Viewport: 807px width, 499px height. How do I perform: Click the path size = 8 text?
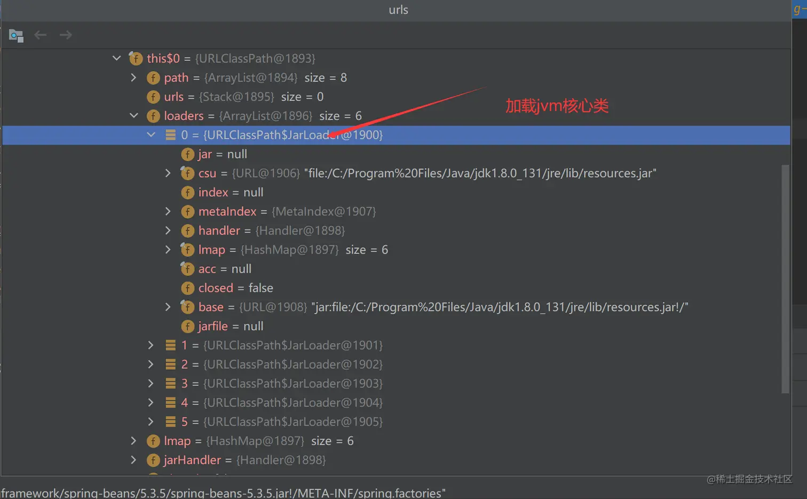click(326, 78)
